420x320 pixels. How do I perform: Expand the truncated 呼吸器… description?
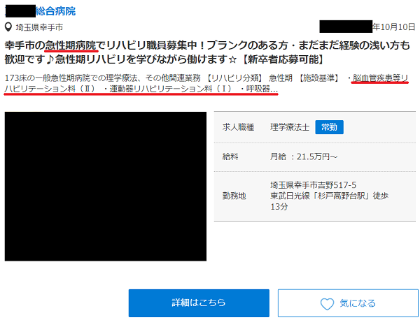point(261,90)
